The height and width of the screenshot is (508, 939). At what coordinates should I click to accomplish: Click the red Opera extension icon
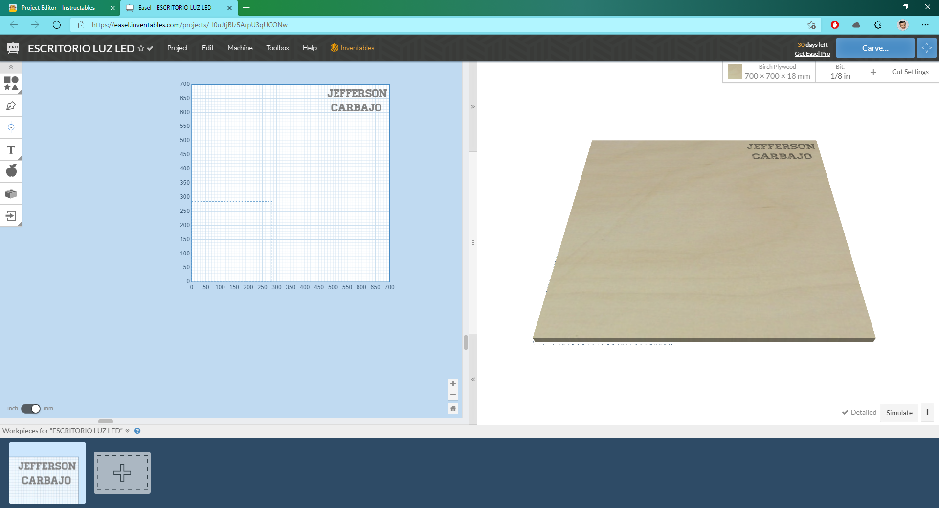835,25
